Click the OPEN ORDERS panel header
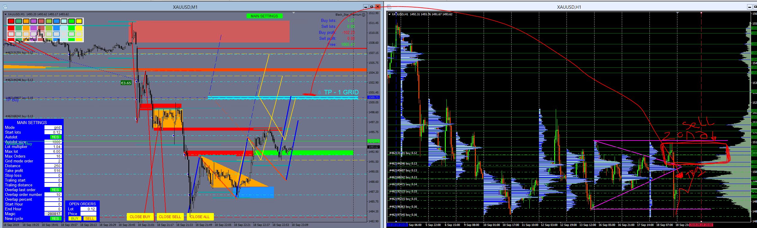This screenshot has height=228, width=757. [82, 204]
